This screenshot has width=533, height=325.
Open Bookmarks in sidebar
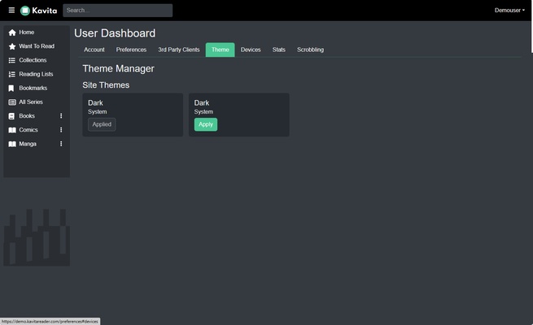pyautogui.click(x=33, y=88)
